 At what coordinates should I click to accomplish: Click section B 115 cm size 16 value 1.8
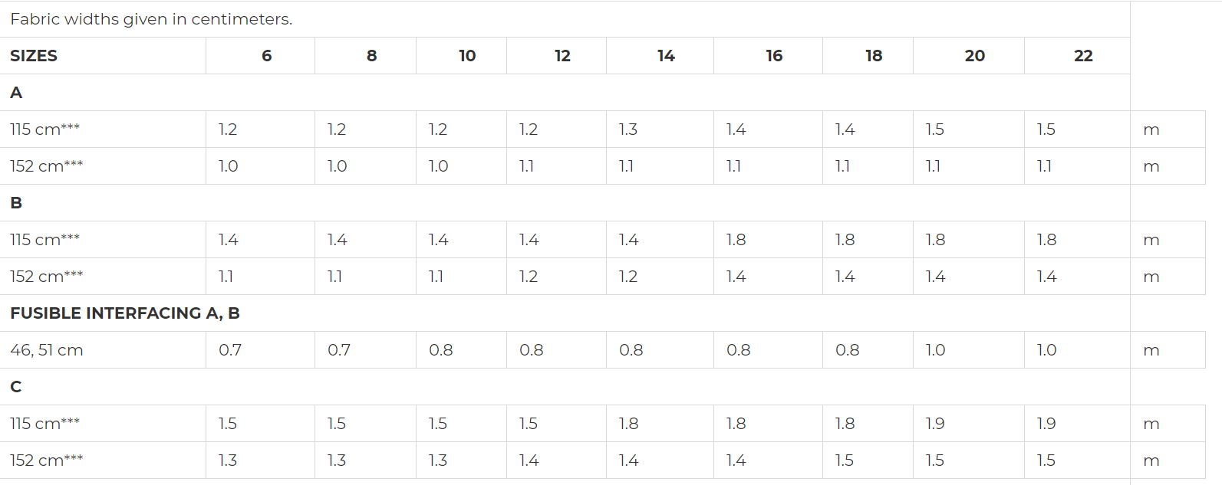(x=769, y=240)
